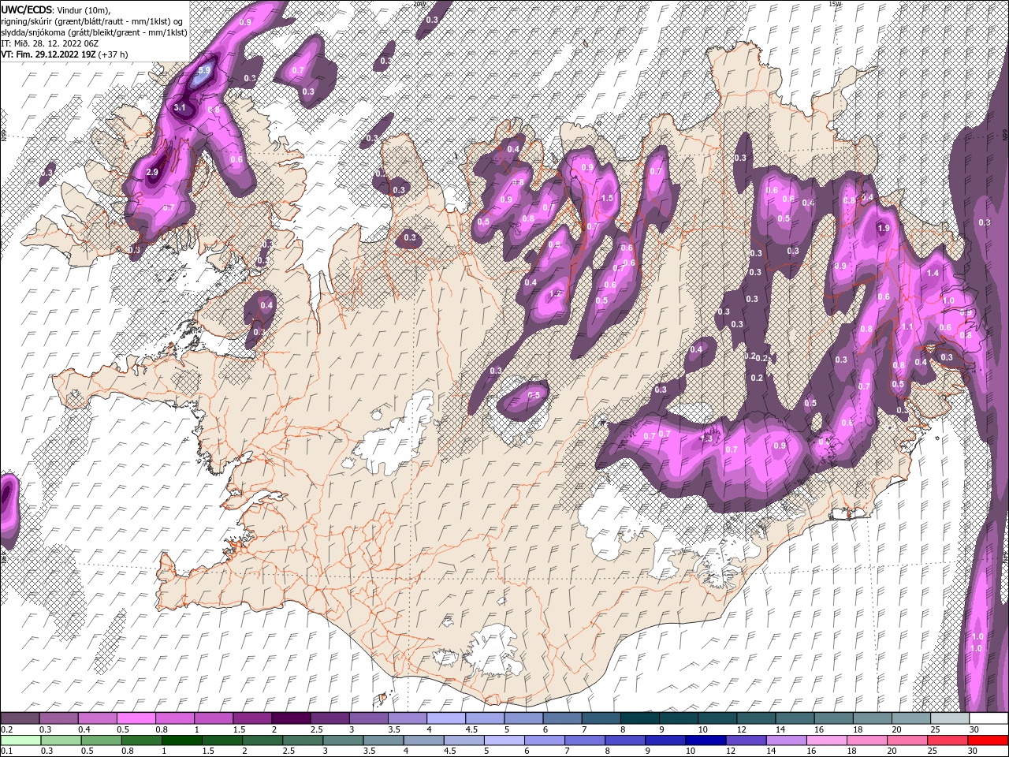Click the 3.1 precipitation value on the map

180,107
